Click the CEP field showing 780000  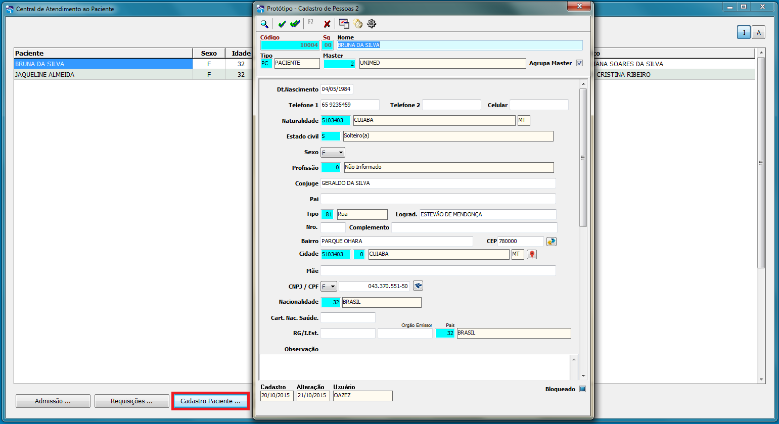coord(521,241)
